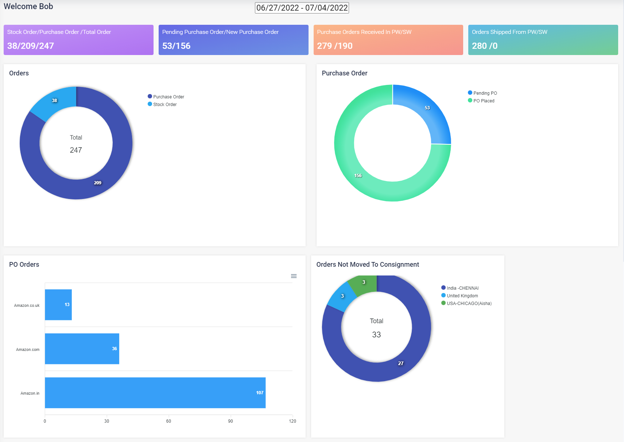Toggle the India -CHENNAI legend item

(460, 288)
